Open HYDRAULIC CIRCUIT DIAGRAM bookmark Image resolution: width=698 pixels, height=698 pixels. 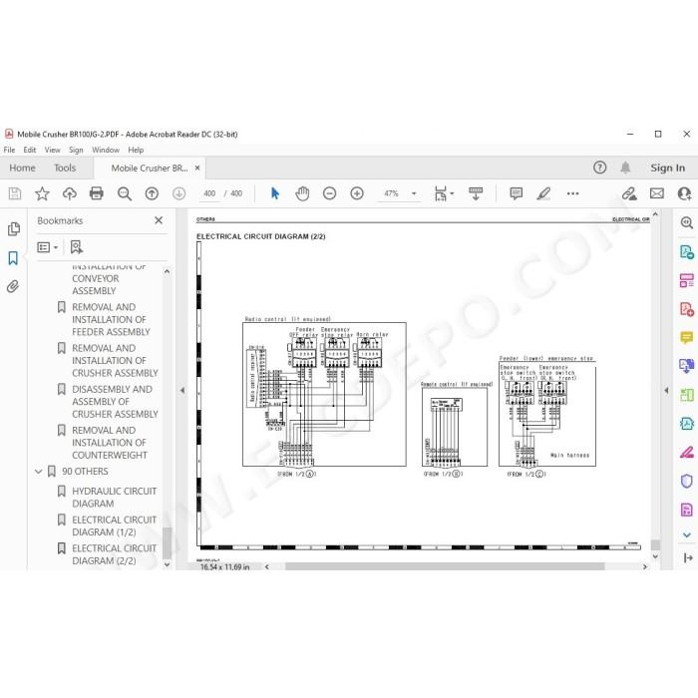114,498
